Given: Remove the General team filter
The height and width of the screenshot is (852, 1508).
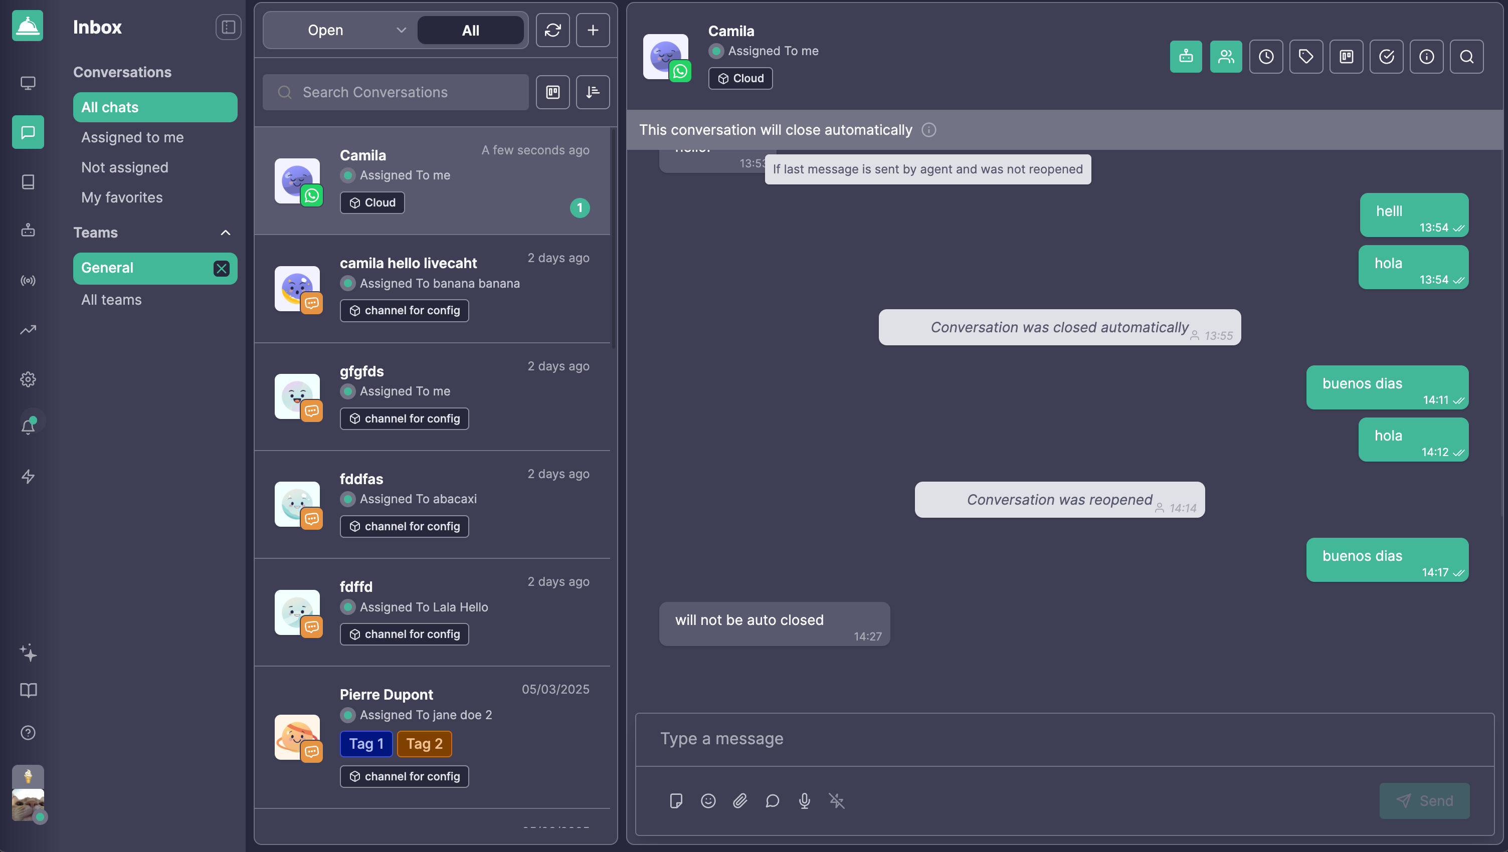Looking at the screenshot, I should tap(221, 268).
